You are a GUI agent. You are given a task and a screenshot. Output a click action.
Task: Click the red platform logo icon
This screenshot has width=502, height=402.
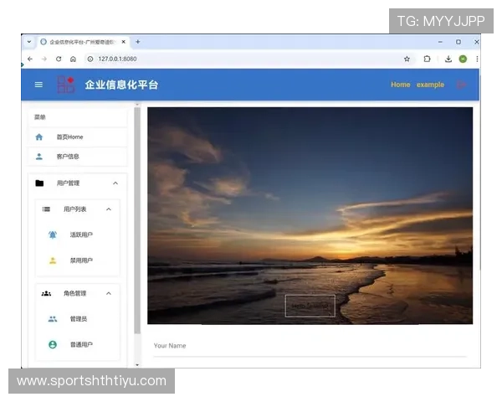(x=65, y=85)
